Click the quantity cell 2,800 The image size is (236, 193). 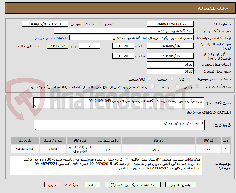[x=53, y=149]
